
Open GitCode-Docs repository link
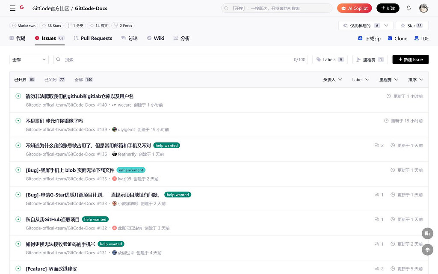pos(91,9)
